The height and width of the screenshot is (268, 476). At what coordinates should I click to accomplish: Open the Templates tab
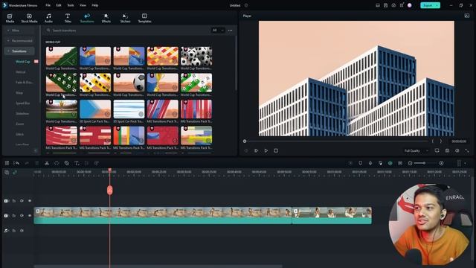[144, 18]
